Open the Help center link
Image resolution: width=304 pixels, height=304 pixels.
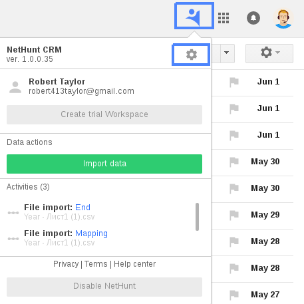(134, 264)
